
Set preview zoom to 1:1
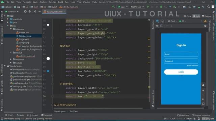tap(203, 99)
